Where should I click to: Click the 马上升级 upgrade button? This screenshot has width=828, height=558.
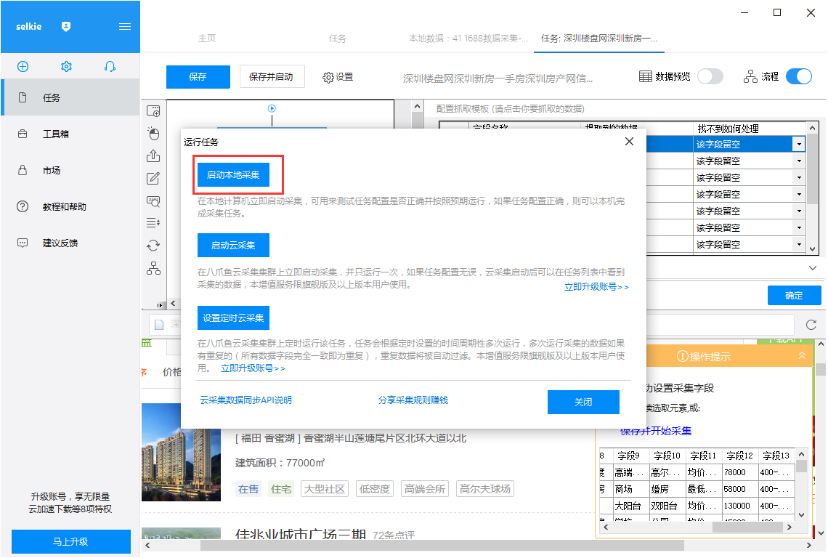[70, 541]
